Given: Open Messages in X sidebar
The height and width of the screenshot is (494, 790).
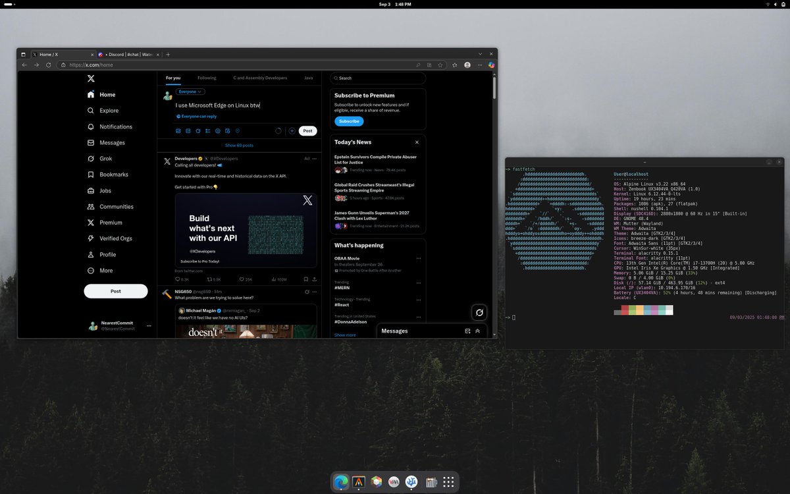Looking at the screenshot, I should click(106, 142).
